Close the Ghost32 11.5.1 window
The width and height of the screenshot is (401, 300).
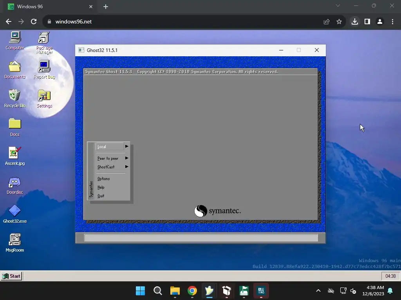pyautogui.click(x=316, y=50)
